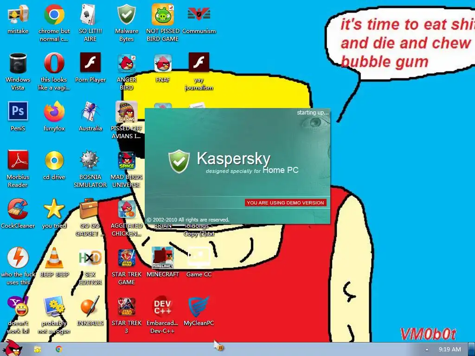Open Chrome from the taskbar

[59, 349]
